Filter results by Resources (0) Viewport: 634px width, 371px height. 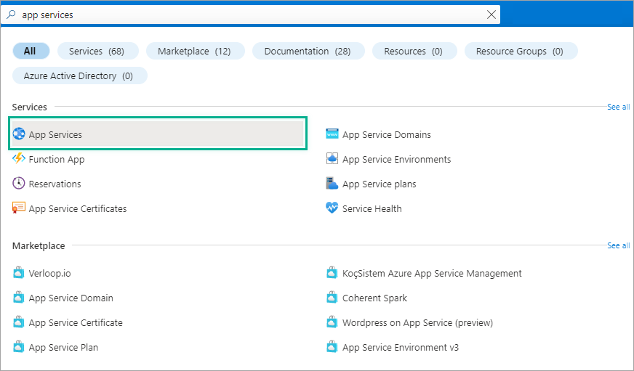coord(414,51)
